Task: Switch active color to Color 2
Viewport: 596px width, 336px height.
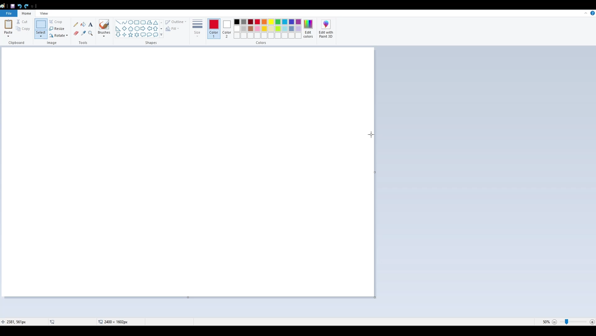Action: (227, 28)
